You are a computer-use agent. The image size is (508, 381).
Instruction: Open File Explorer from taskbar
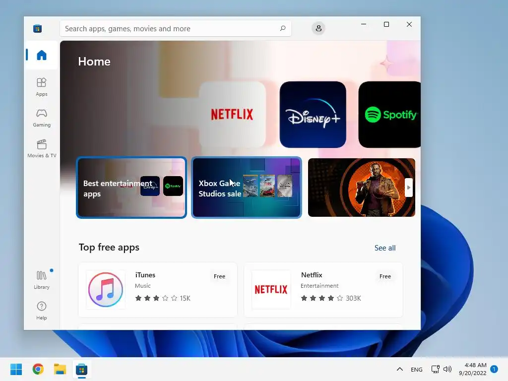click(x=60, y=369)
